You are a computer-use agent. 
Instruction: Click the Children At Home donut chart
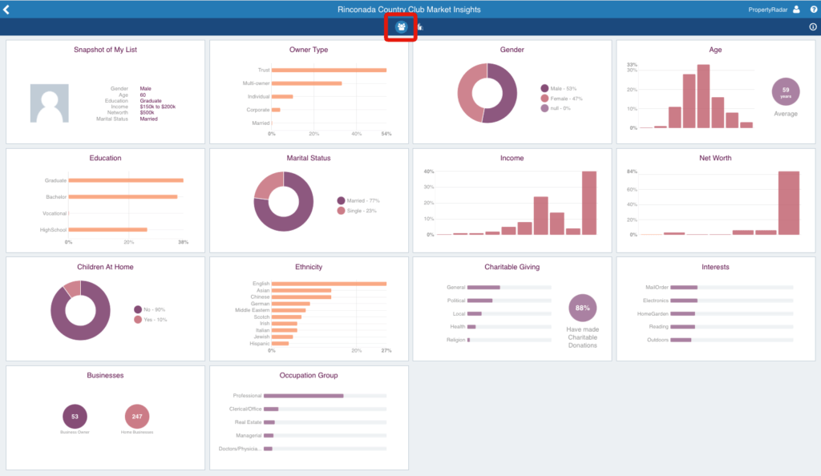tap(80, 310)
